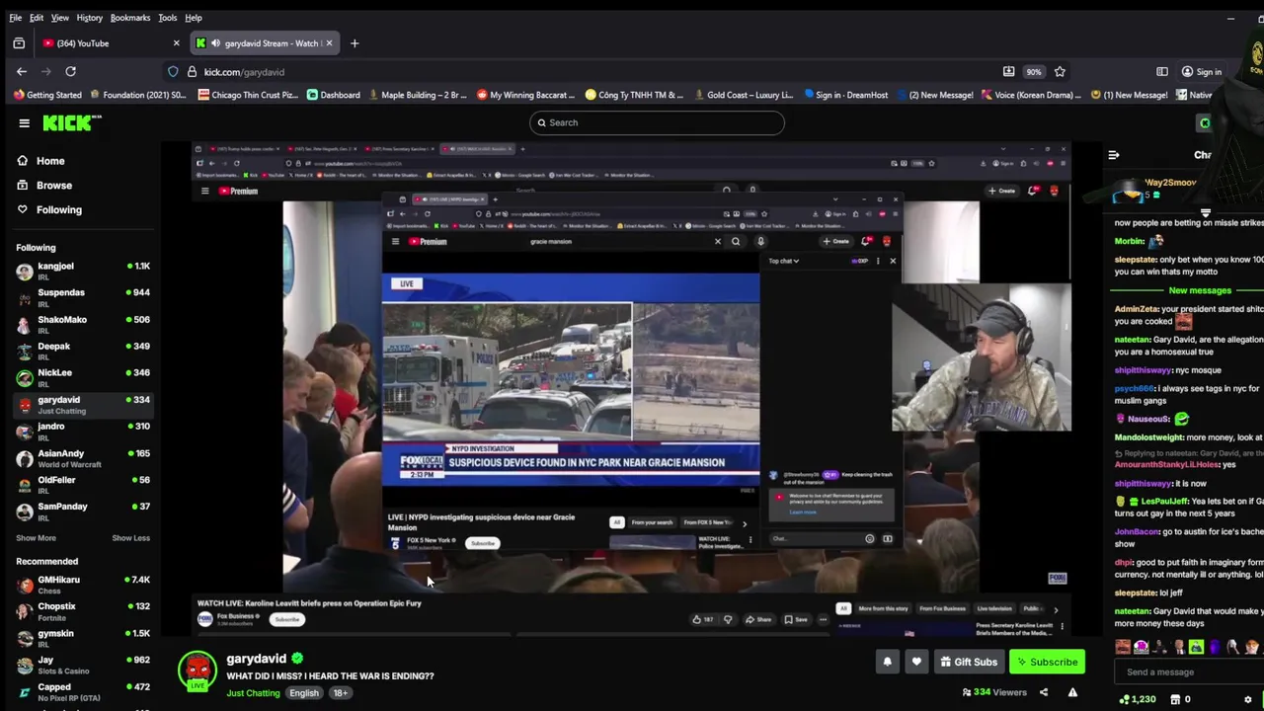1264x711 pixels.
Task: Open the History menu
Action: (x=89, y=18)
